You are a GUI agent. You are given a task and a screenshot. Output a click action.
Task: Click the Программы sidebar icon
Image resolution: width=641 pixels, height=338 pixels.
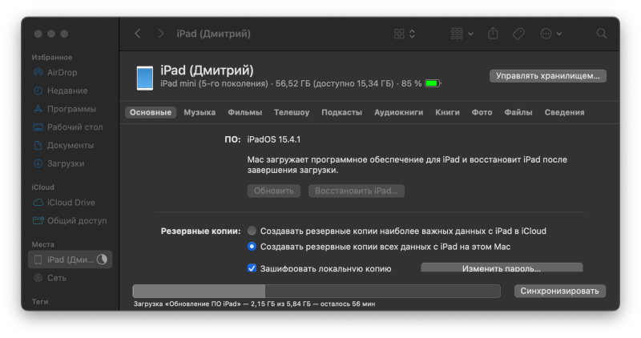38,109
